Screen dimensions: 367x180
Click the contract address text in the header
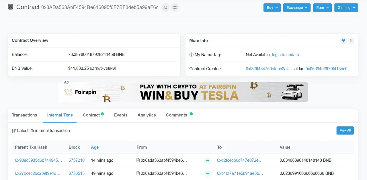[x=100, y=7]
